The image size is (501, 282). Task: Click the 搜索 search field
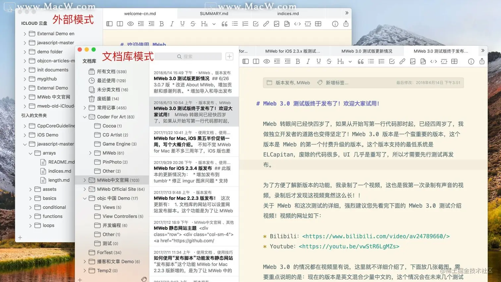pos(188,57)
